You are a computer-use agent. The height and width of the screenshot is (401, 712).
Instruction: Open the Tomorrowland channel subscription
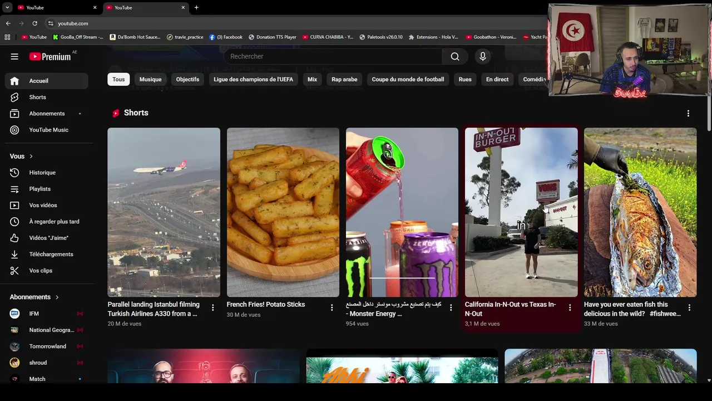(x=47, y=346)
